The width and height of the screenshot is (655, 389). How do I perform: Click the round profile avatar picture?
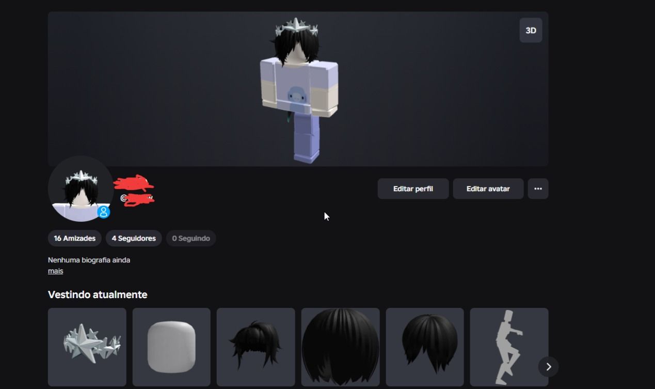point(81,189)
